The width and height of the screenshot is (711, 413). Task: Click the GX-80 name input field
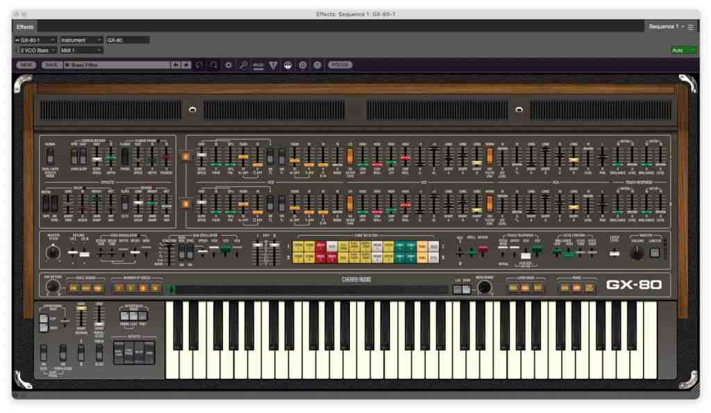pos(128,40)
